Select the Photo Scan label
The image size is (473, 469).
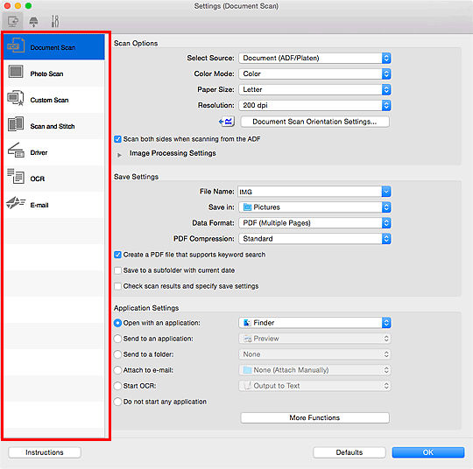tap(46, 73)
